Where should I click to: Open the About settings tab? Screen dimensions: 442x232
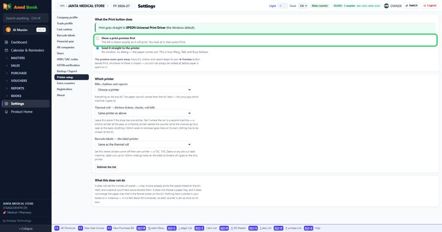[x=71, y=95]
